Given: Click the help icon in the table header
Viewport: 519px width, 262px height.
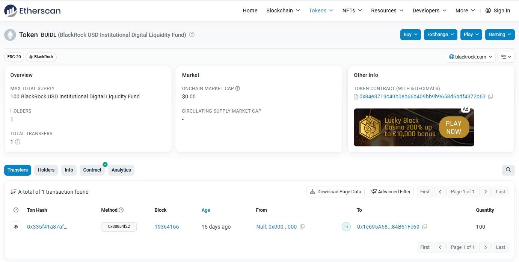Looking at the screenshot, I should (16, 210).
